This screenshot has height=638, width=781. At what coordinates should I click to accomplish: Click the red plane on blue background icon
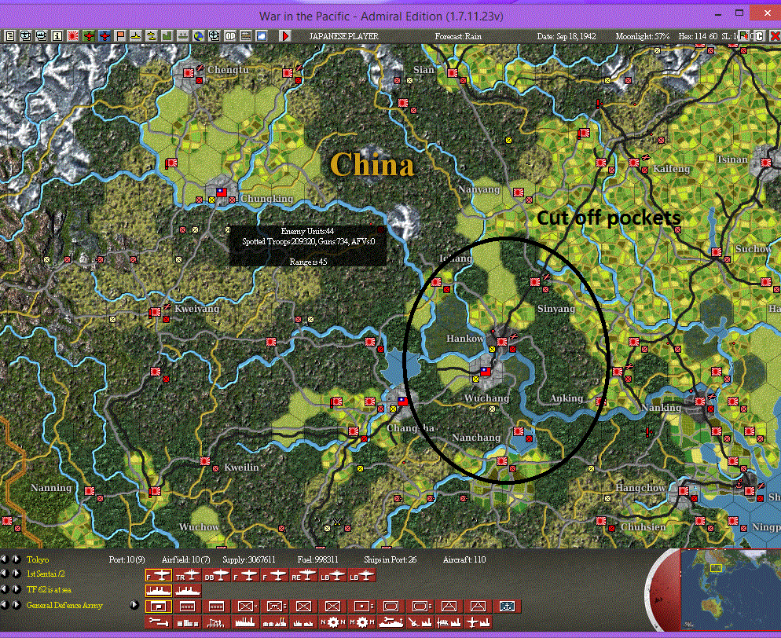(104, 36)
